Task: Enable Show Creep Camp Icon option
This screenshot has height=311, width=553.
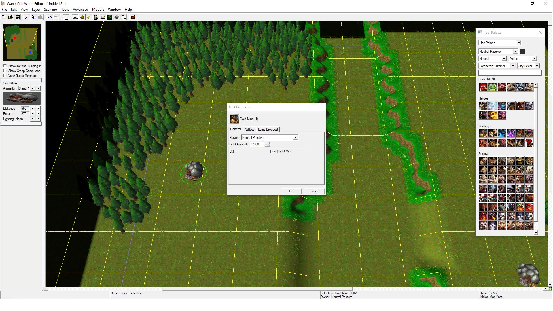Action: pyautogui.click(x=5, y=71)
